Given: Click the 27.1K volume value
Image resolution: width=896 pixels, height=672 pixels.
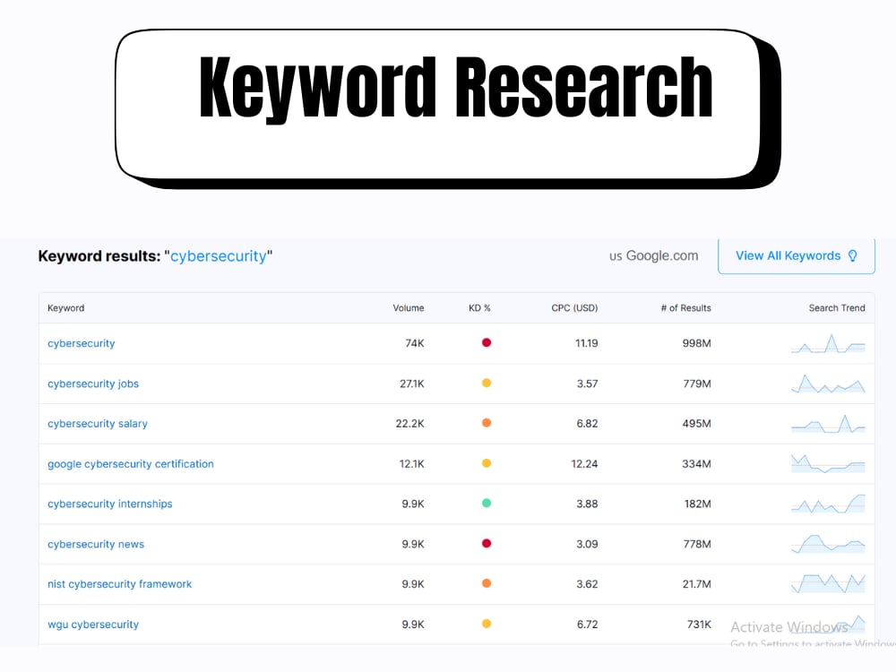Looking at the screenshot, I should click(412, 384).
